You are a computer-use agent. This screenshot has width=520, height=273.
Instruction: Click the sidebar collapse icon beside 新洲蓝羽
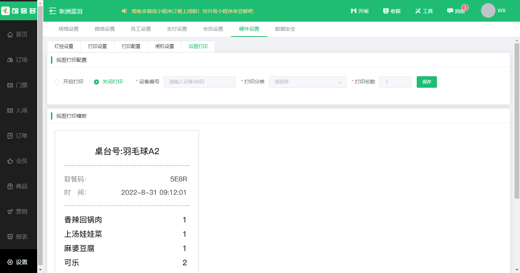pos(53,11)
